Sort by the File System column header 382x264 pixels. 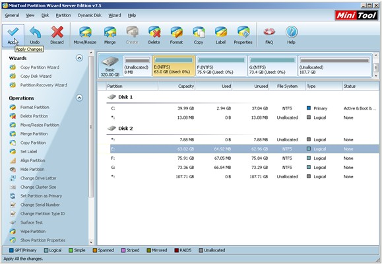tap(287, 86)
